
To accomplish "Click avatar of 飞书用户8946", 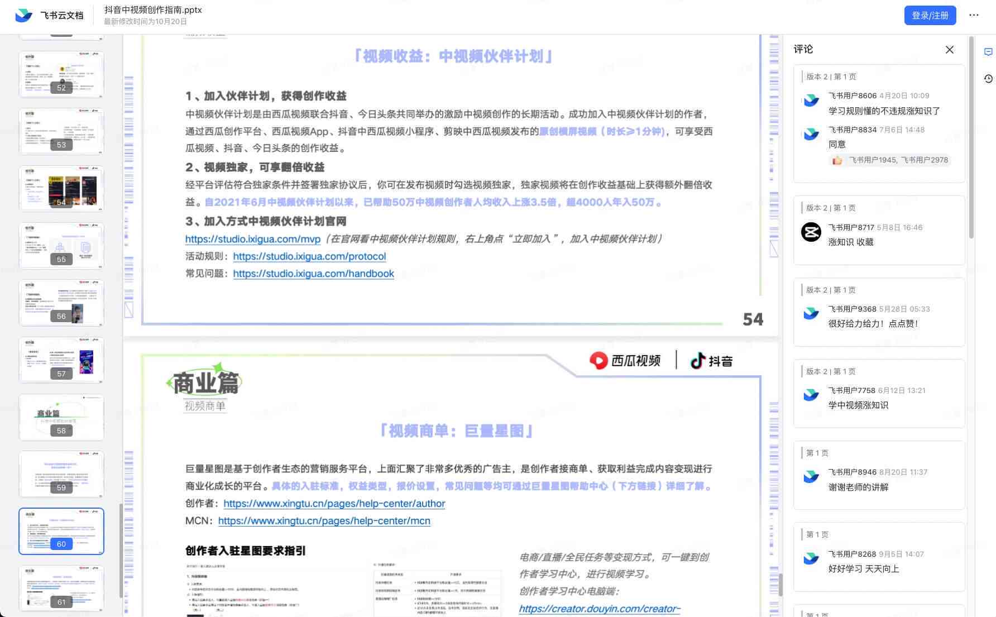I will [811, 477].
